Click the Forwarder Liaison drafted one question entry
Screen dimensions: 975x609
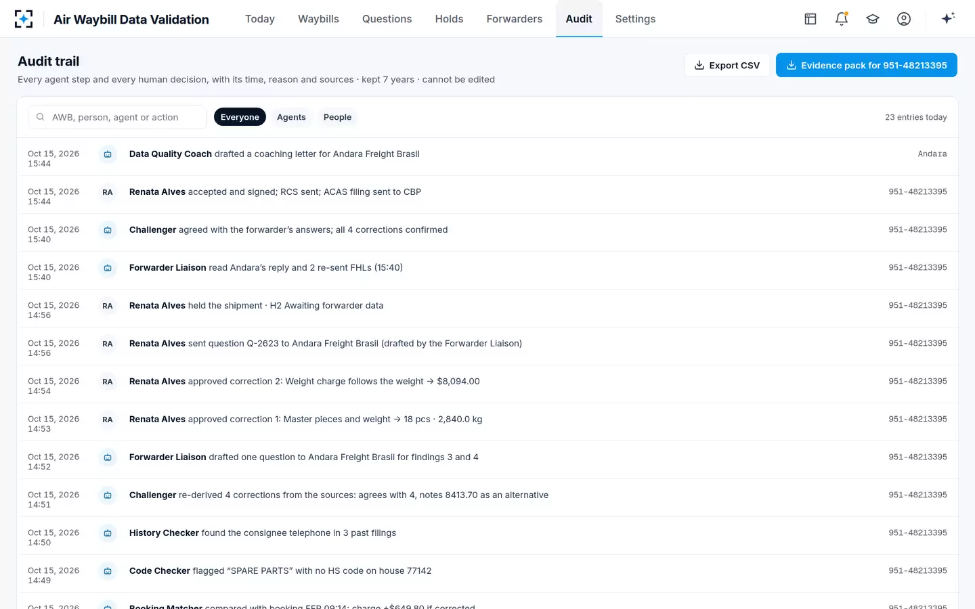point(304,457)
